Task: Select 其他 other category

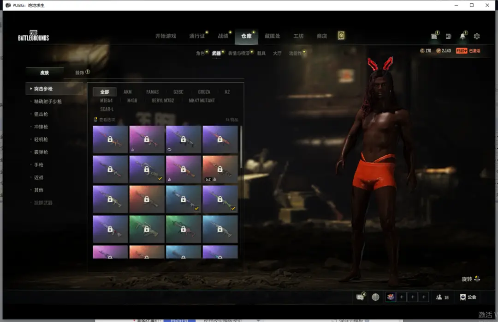Action: coord(39,190)
